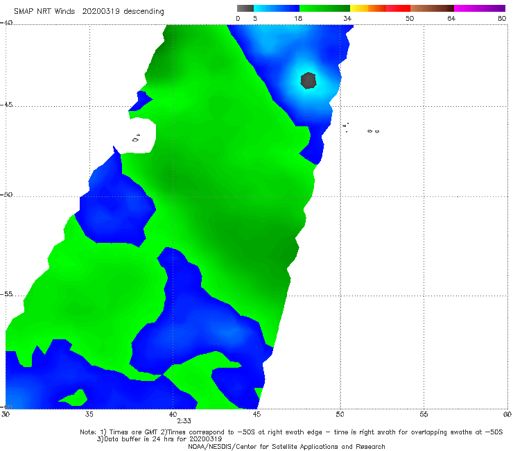The height and width of the screenshot is (451, 513).
Task: Click the small island outline inside the white gap
Action: point(136,139)
